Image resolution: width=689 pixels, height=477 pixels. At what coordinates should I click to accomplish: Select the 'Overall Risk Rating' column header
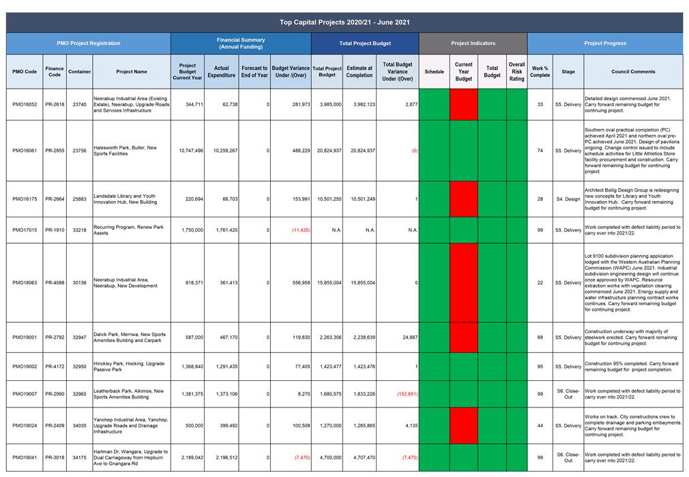point(517,72)
